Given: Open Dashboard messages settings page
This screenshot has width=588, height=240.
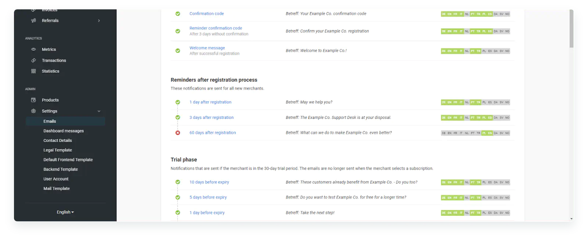Looking at the screenshot, I should tap(64, 131).
